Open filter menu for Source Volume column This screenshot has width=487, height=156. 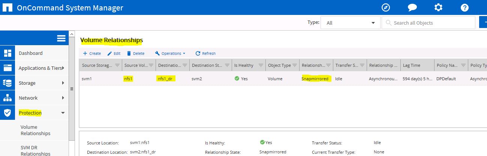(x=151, y=65)
